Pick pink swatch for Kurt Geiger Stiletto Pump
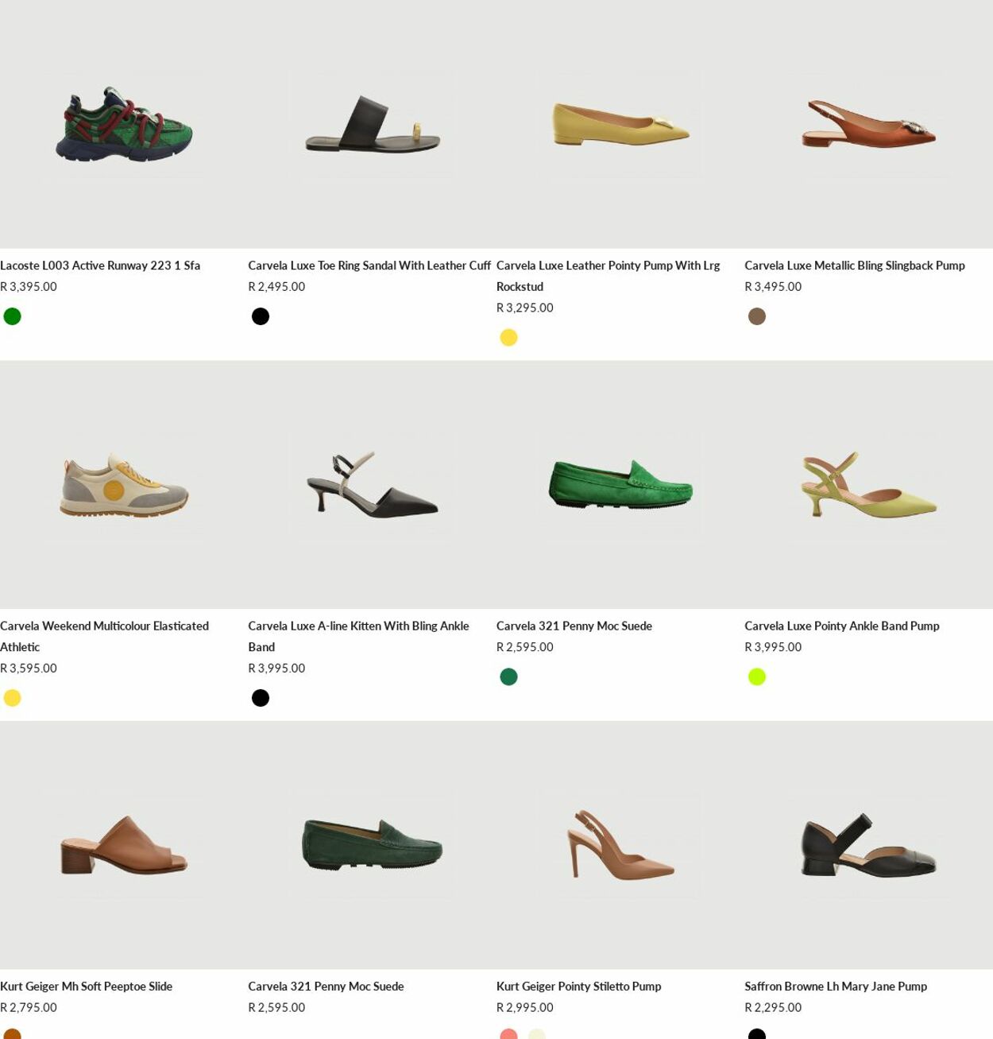993x1039 pixels. pos(508,1034)
